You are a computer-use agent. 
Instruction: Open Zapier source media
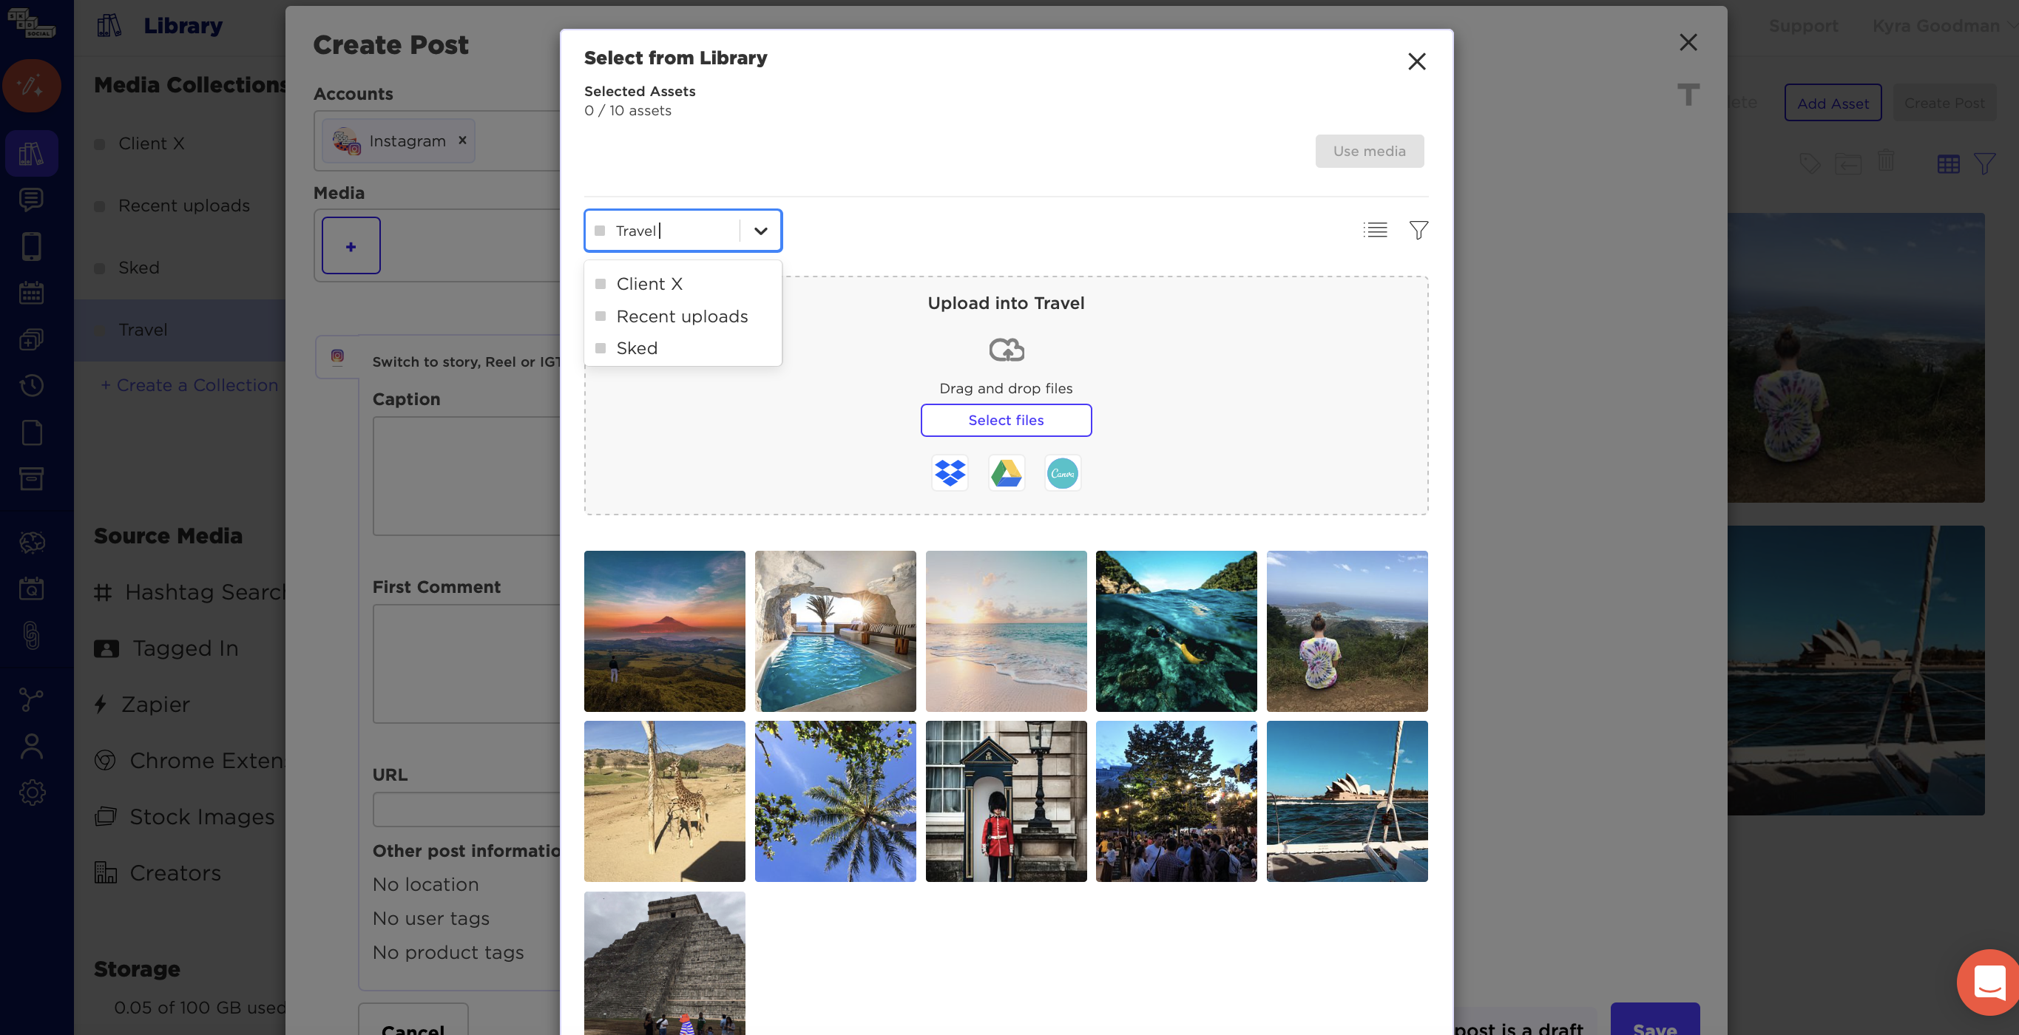pos(142,705)
